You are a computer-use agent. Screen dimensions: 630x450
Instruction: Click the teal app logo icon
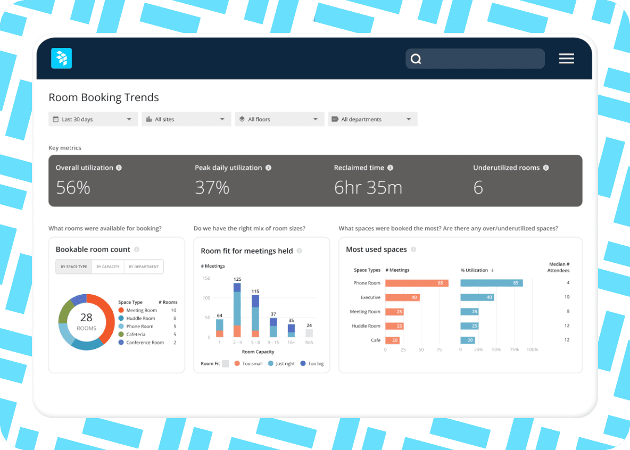61,58
